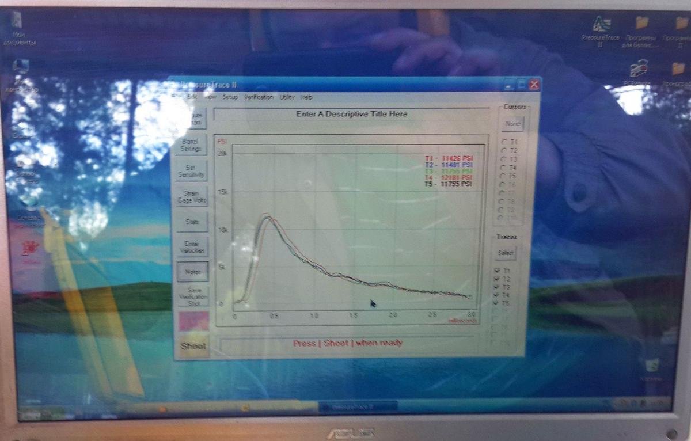Open the Verification menu
The width and height of the screenshot is (691, 441).
(x=259, y=97)
